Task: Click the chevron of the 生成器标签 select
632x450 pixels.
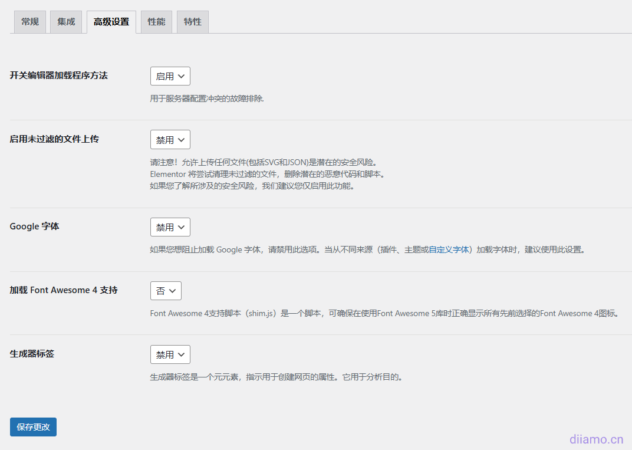Action: click(180, 354)
